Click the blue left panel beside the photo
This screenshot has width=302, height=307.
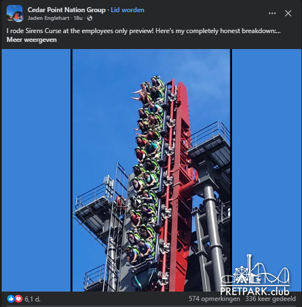(36, 170)
